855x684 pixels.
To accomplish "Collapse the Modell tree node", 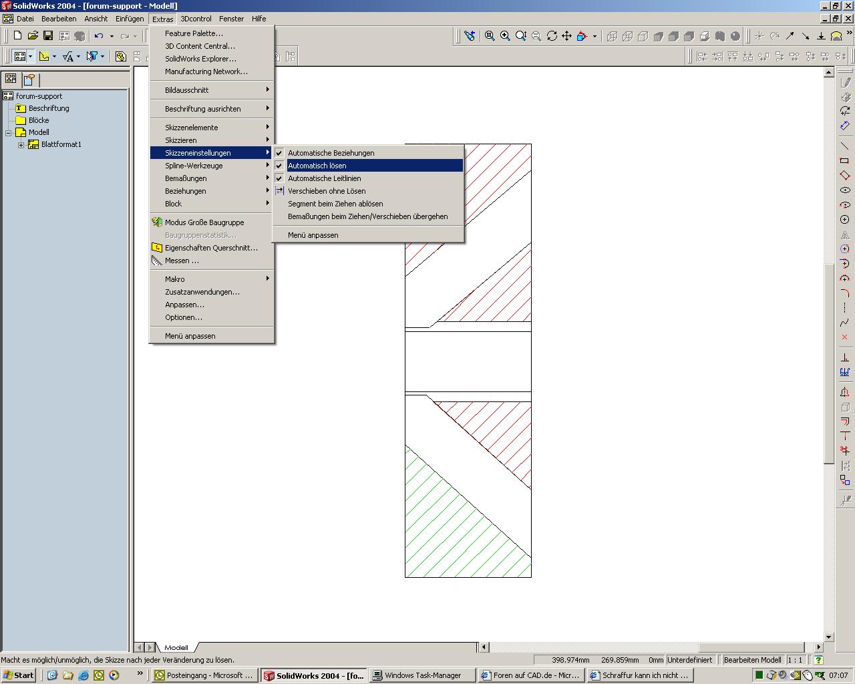I will [9, 132].
